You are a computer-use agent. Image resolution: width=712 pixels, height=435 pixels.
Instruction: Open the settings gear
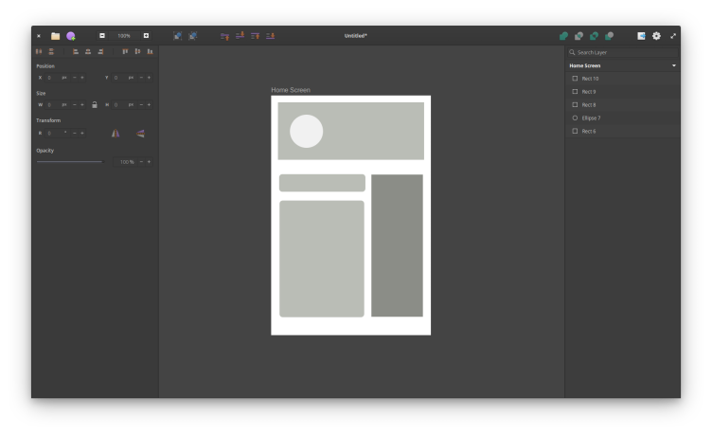coord(656,36)
